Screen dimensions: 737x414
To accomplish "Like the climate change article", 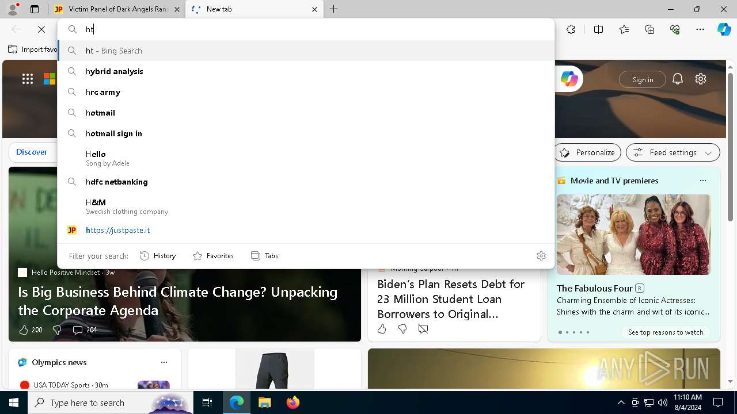I will (24, 330).
